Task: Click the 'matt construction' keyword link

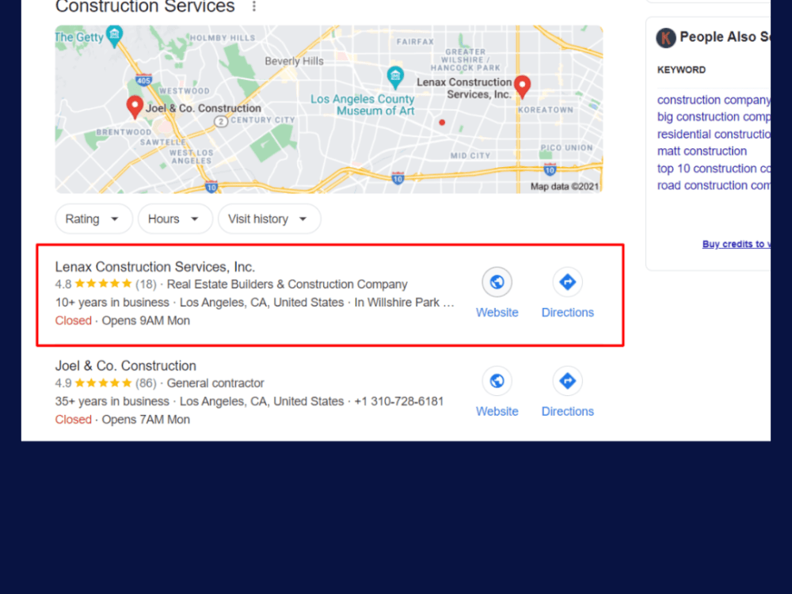Action: pyautogui.click(x=702, y=151)
